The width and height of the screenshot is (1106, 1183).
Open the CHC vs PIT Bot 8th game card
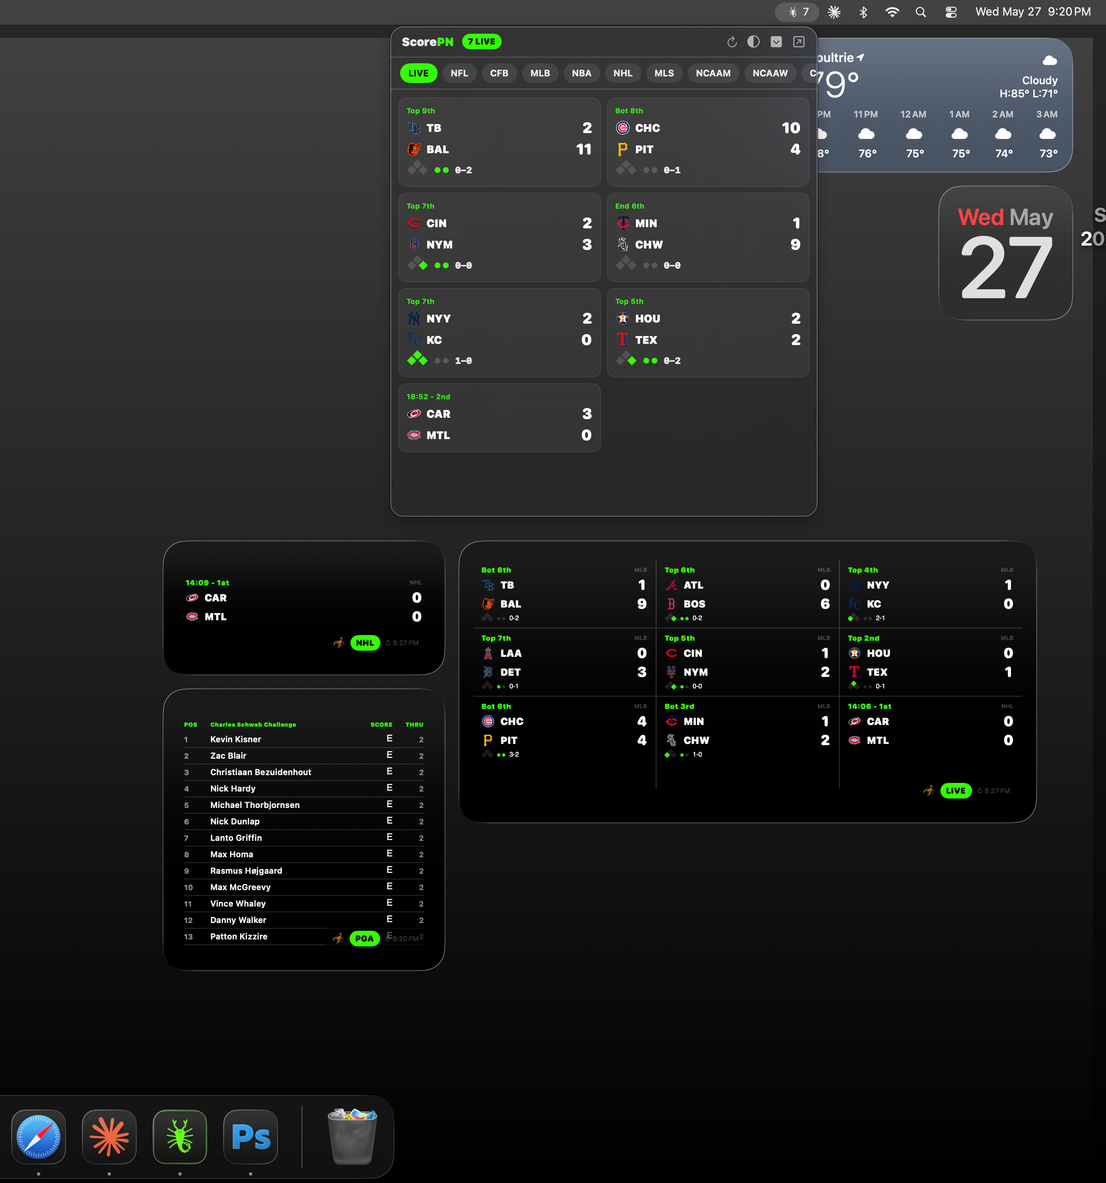tap(708, 142)
